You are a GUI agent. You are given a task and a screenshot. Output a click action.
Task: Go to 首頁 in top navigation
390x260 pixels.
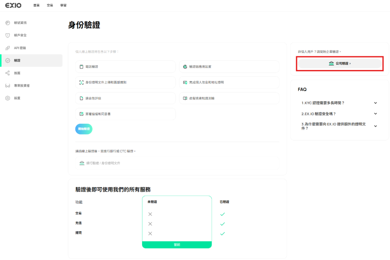pyautogui.click(x=36, y=5)
